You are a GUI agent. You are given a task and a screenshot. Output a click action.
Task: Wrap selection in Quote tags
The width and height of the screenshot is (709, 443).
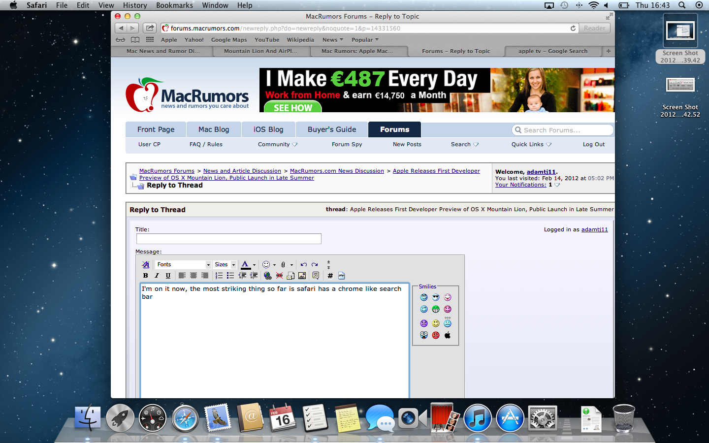316,276
